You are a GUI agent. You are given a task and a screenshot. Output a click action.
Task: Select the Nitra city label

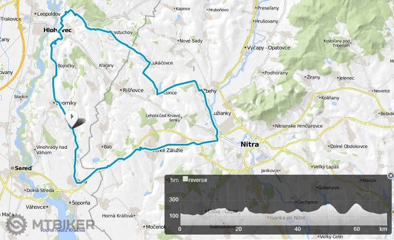249,144
